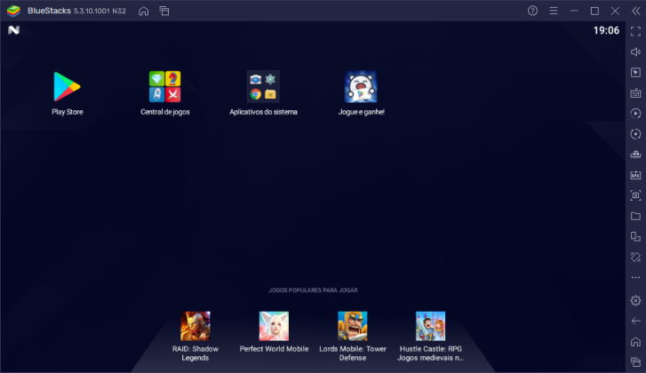Open the hamburger menu in title bar

(x=553, y=11)
